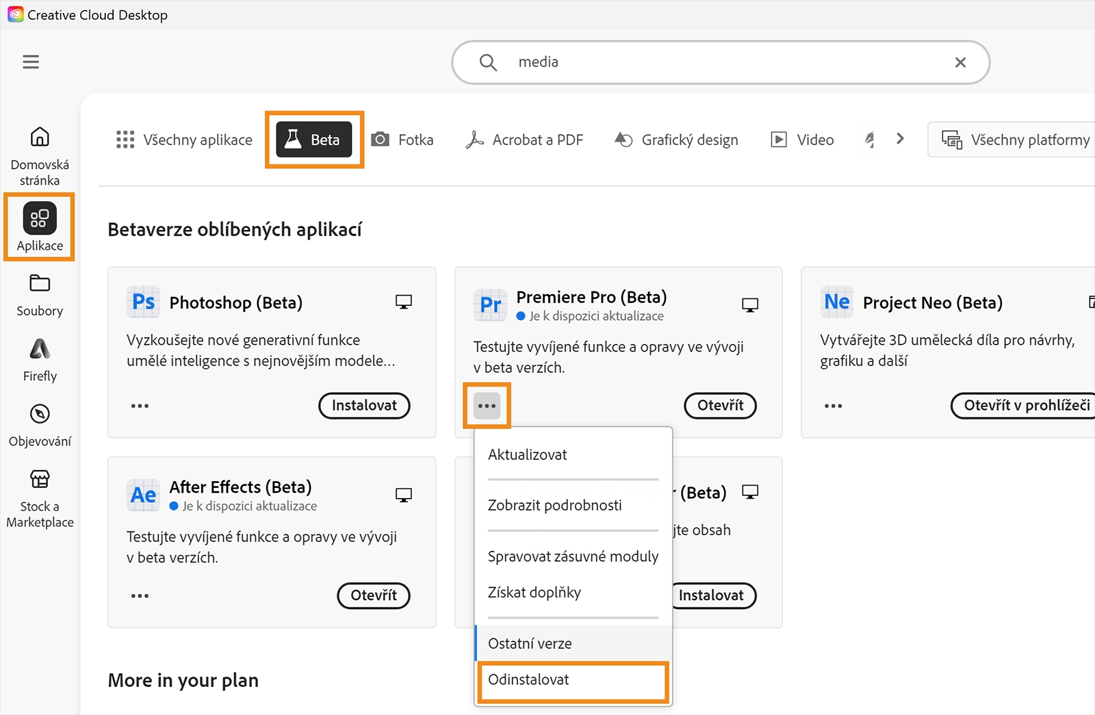Choose Odinstalovat from the menu
The height and width of the screenshot is (715, 1095).
(x=573, y=680)
